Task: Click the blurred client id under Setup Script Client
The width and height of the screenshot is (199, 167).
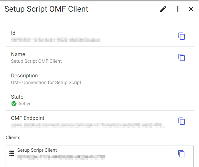Action: coord(61,157)
